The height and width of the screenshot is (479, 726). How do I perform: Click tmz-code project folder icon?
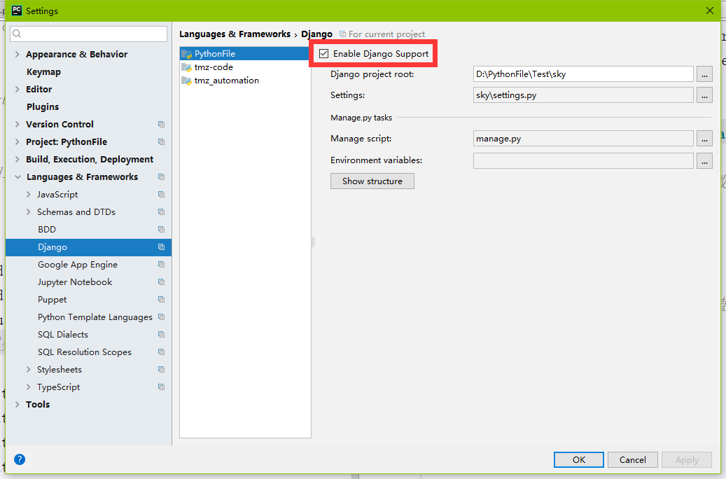click(x=187, y=68)
